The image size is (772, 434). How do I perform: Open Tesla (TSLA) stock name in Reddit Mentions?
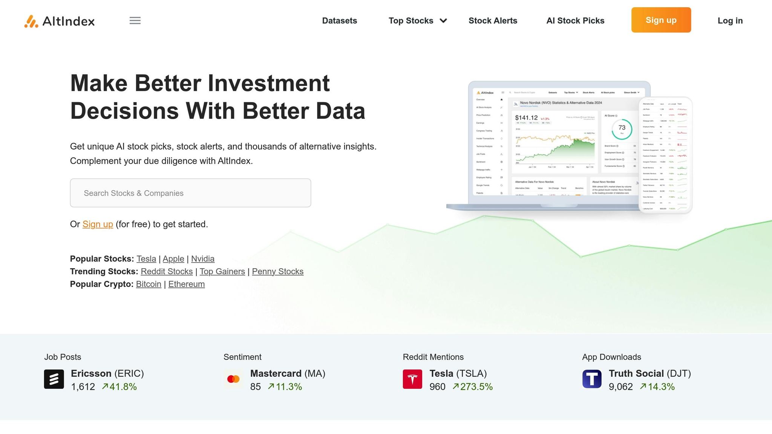[x=458, y=373]
